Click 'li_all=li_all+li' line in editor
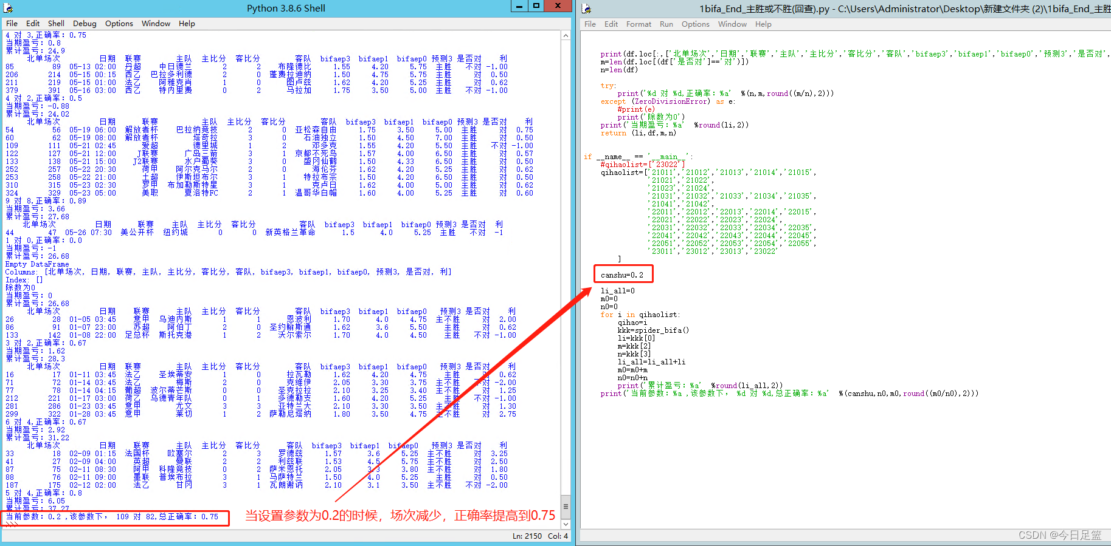 click(651, 362)
